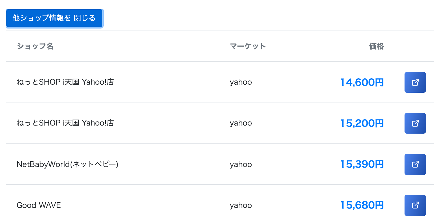Click the ショップ名 column header
The height and width of the screenshot is (216, 434).
coord(35,46)
